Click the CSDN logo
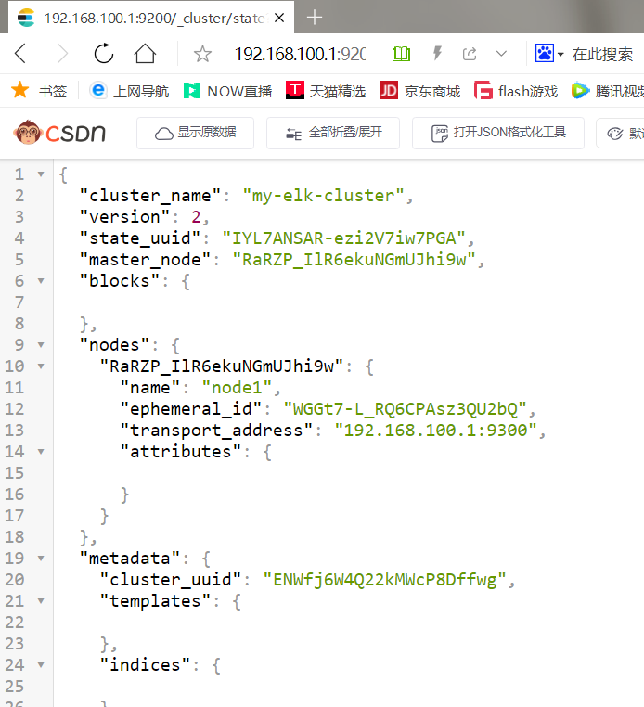The image size is (644, 707). 59,133
